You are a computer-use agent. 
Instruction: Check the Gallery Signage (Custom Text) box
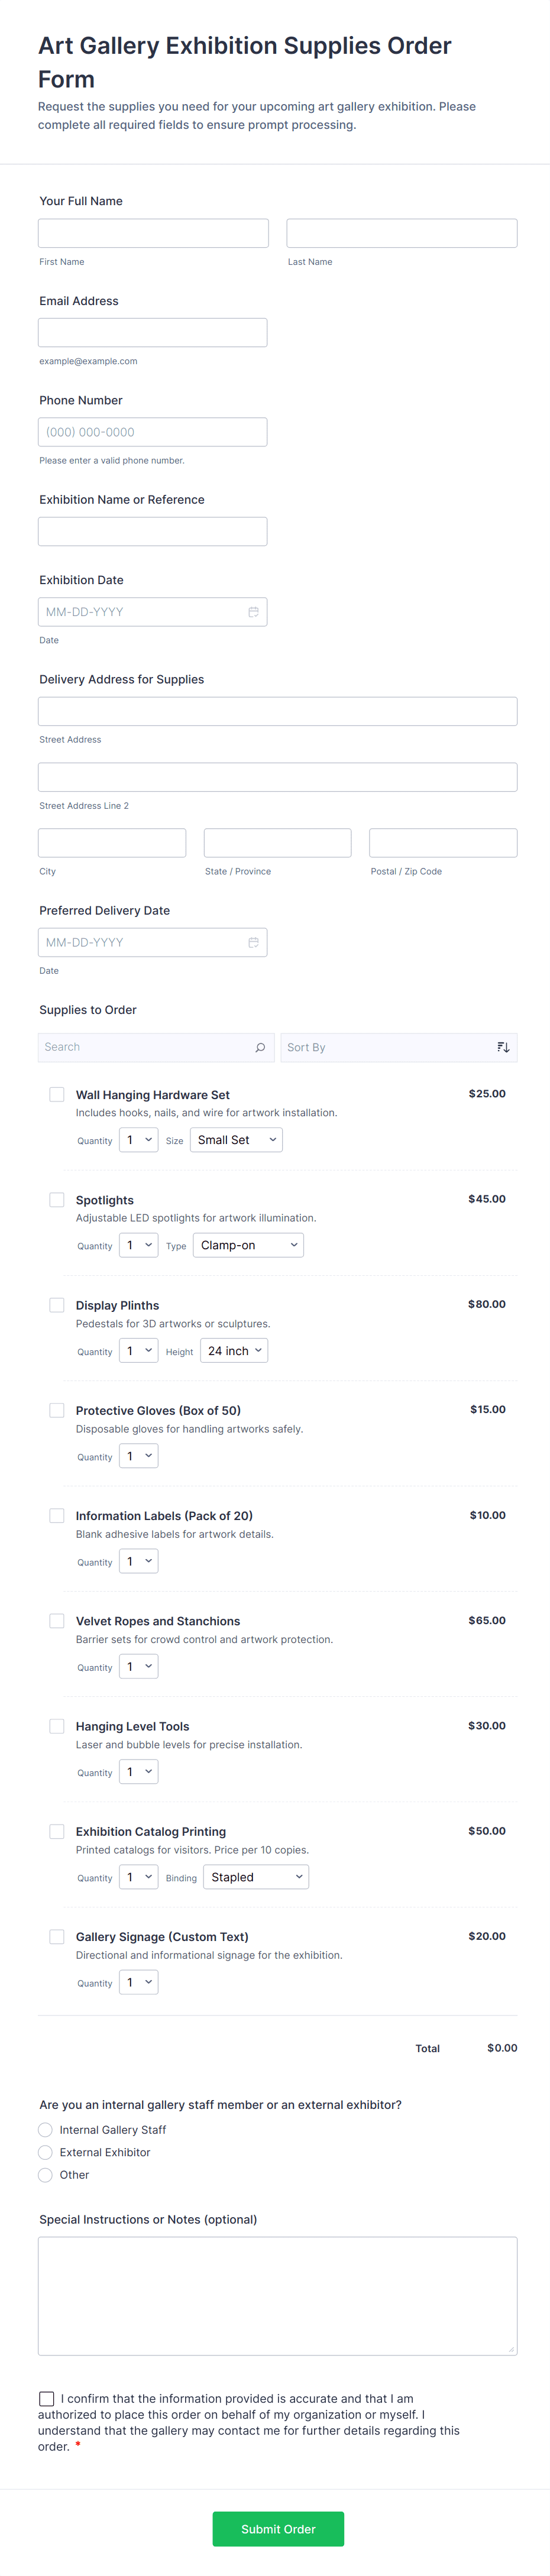pos(57,1936)
